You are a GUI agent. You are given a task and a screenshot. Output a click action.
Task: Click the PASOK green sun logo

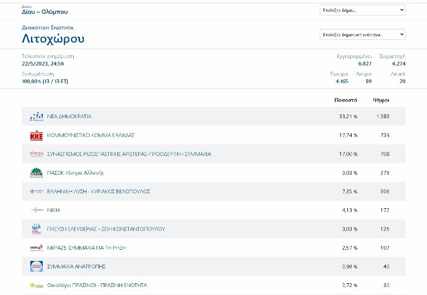(36, 173)
